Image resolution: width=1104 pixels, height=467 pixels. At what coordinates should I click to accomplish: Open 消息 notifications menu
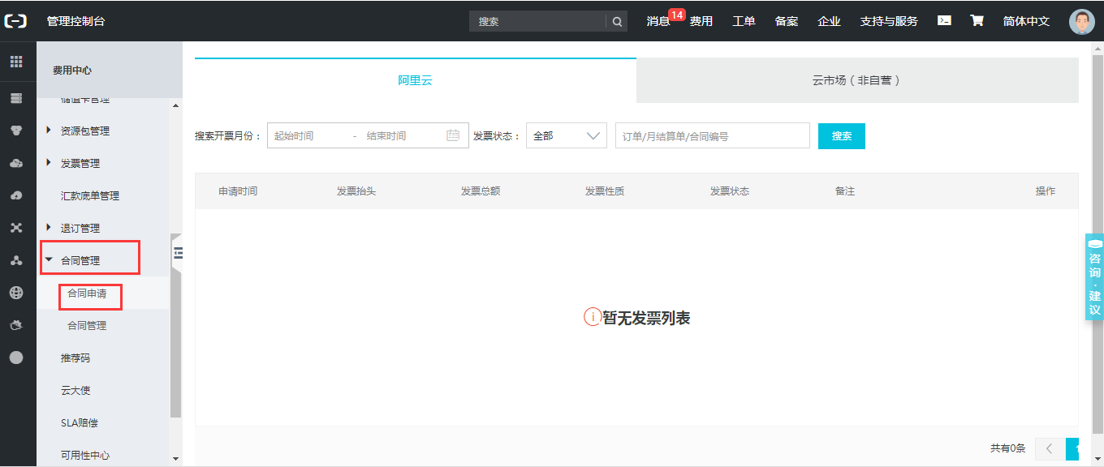tap(658, 22)
